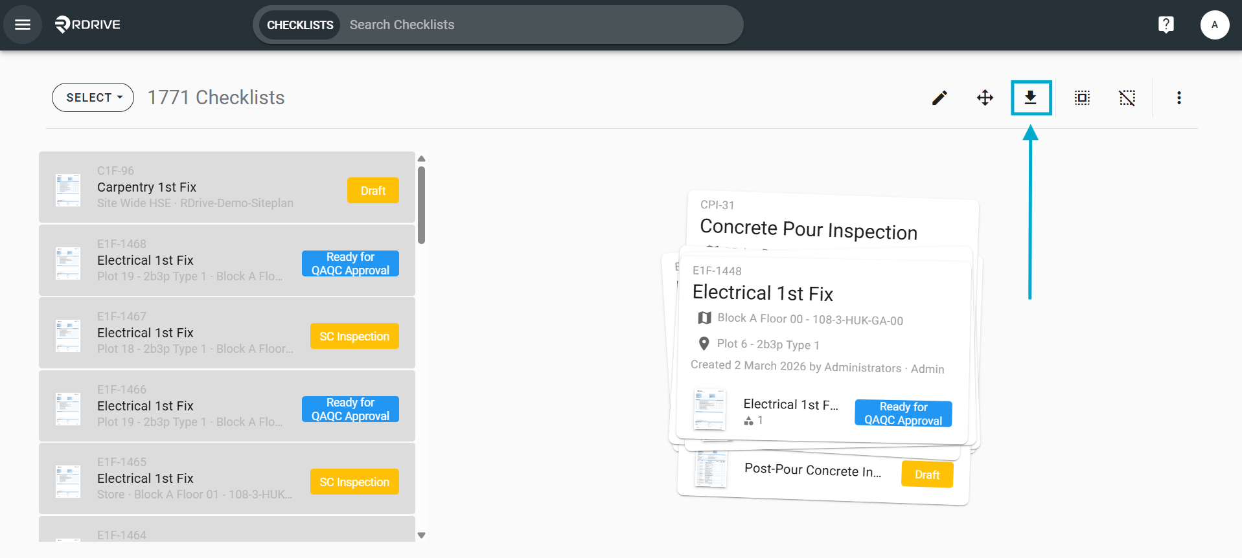Open the SELECT dropdown
Image resolution: width=1242 pixels, height=558 pixels.
point(93,98)
